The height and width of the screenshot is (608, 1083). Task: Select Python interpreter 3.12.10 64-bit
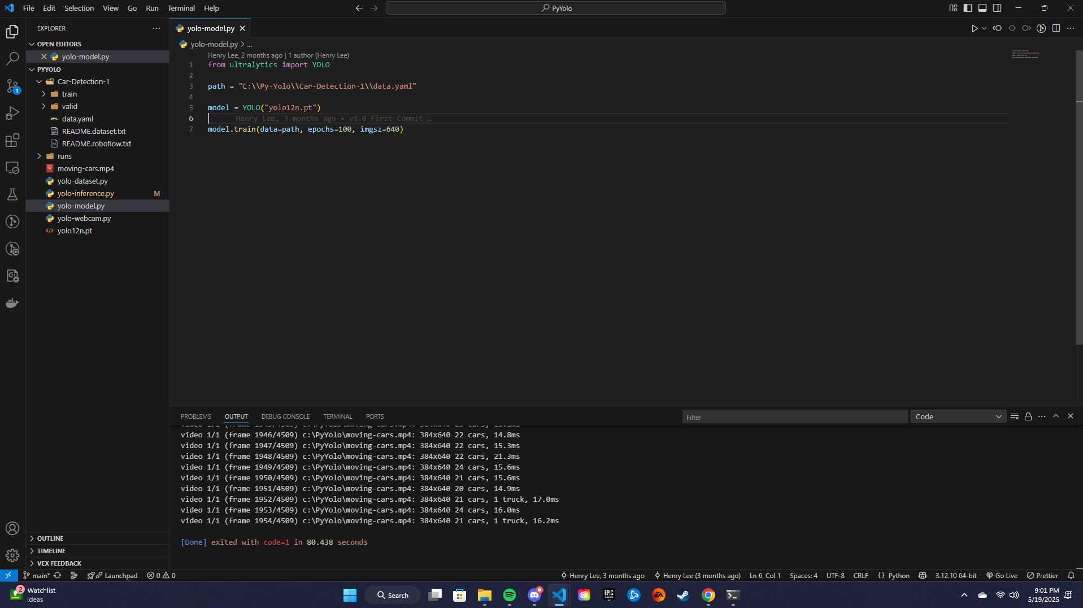955,575
